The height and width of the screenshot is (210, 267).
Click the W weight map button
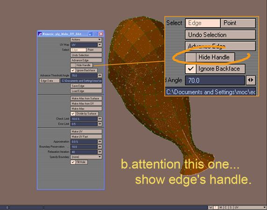pyautogui.click(x=211, y=208)
